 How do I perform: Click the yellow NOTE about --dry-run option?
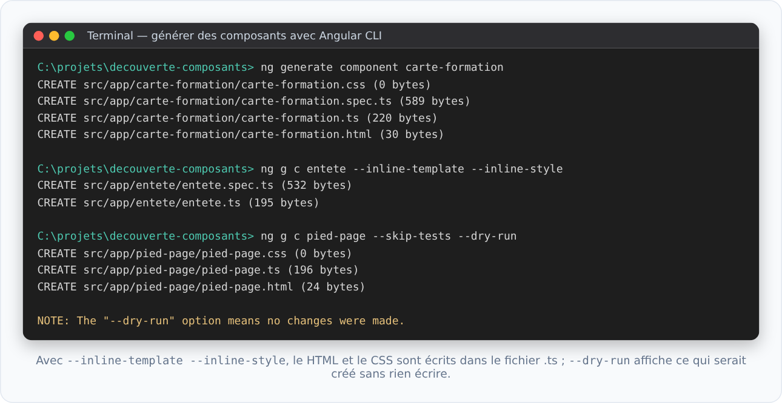221,321
